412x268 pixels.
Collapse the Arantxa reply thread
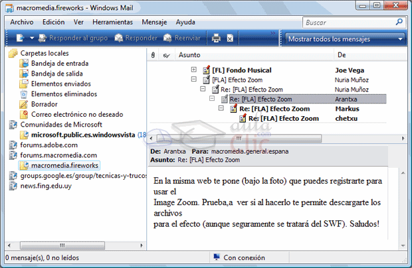point(212,99)
